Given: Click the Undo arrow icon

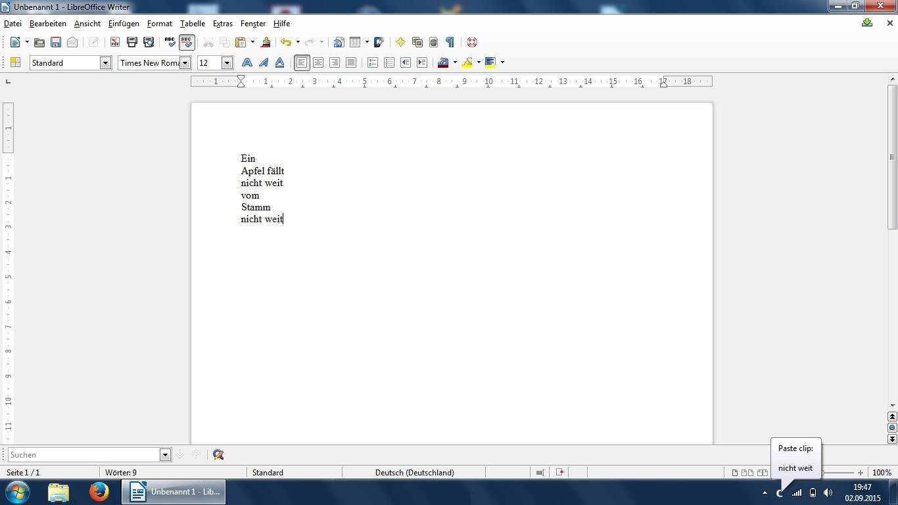Looking at the screenshot, I should click(x=285, y=42).
